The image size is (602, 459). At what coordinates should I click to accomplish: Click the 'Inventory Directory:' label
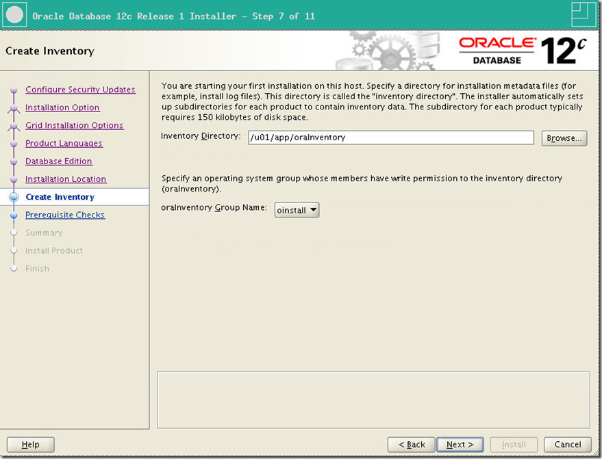[x=201, y=136]
